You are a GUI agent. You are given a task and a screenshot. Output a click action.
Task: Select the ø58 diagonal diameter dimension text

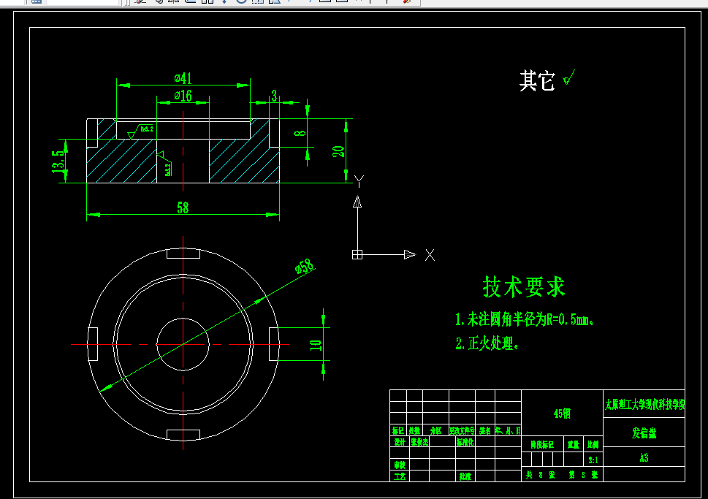(x=305, y=266)
